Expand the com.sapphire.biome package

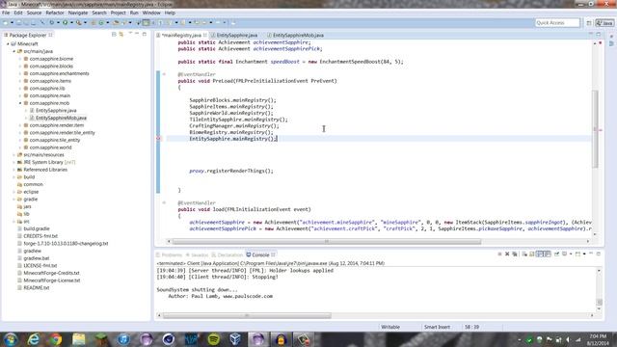(x=20, y=59)
